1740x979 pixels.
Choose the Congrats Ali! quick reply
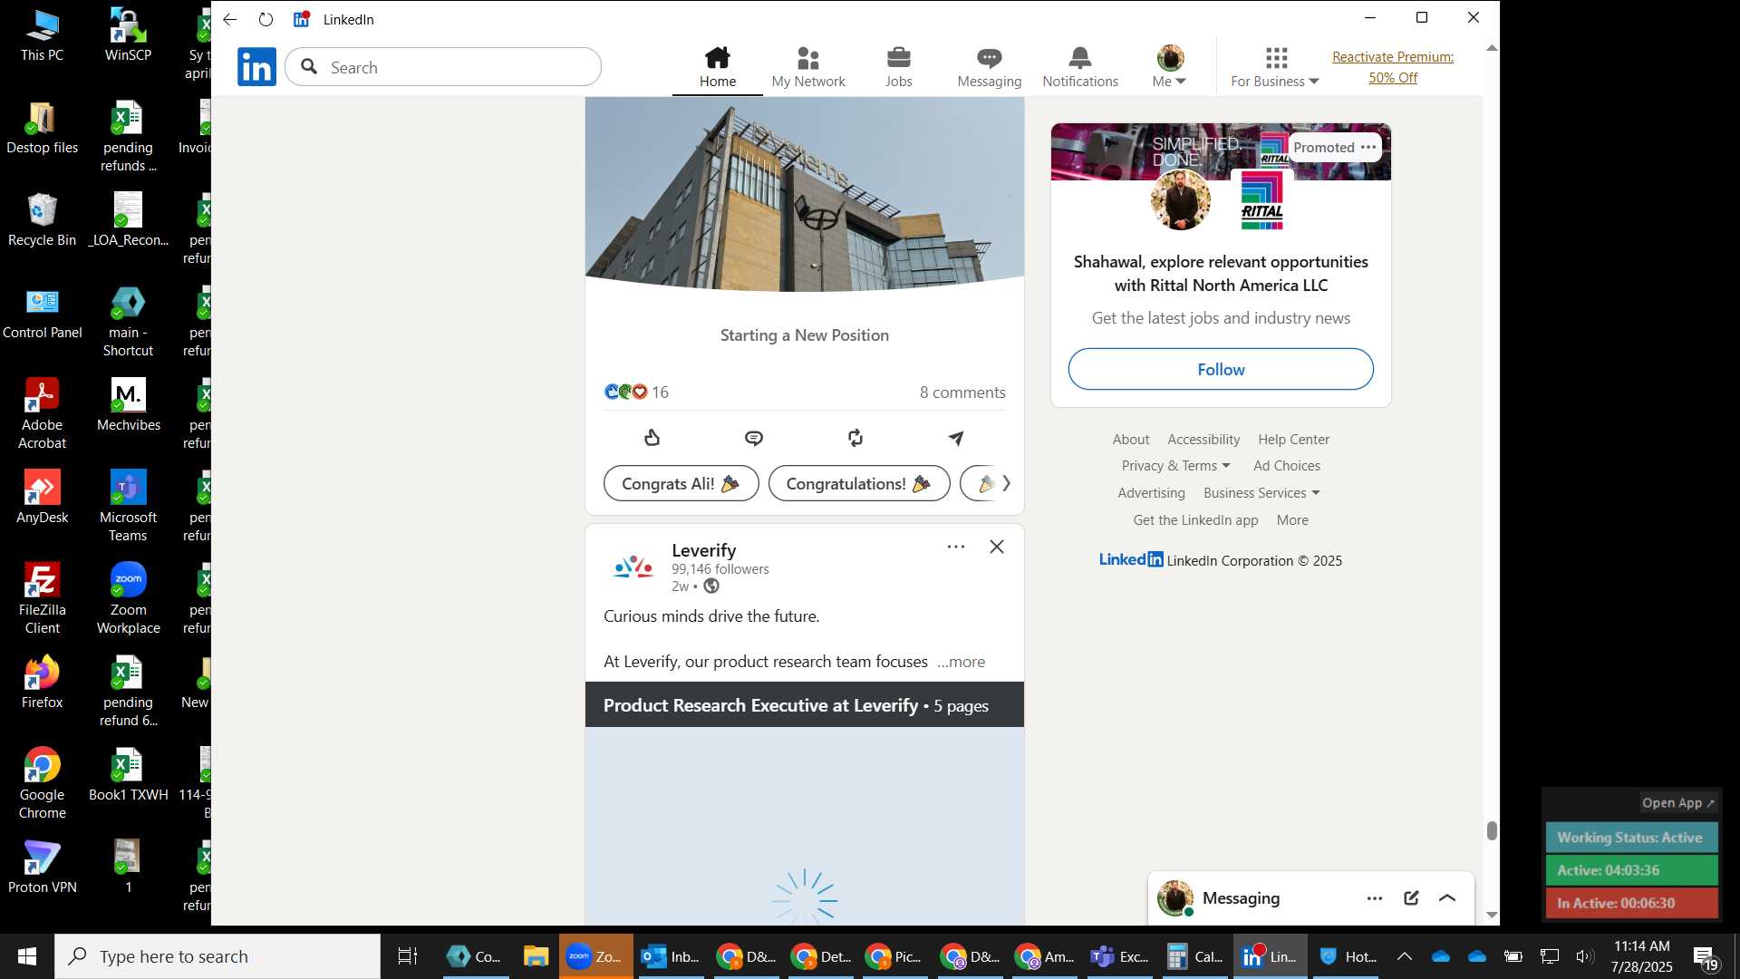(x=681, y=484)
